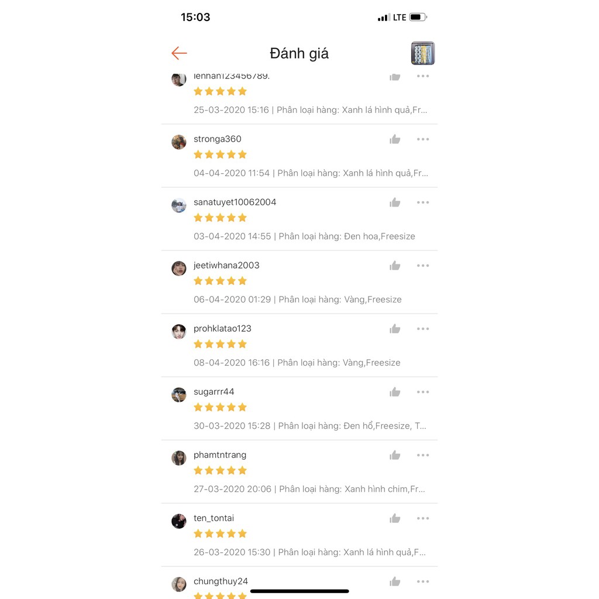
Task: View chungthuy24's profile picture
Action: tap(179, 584)
